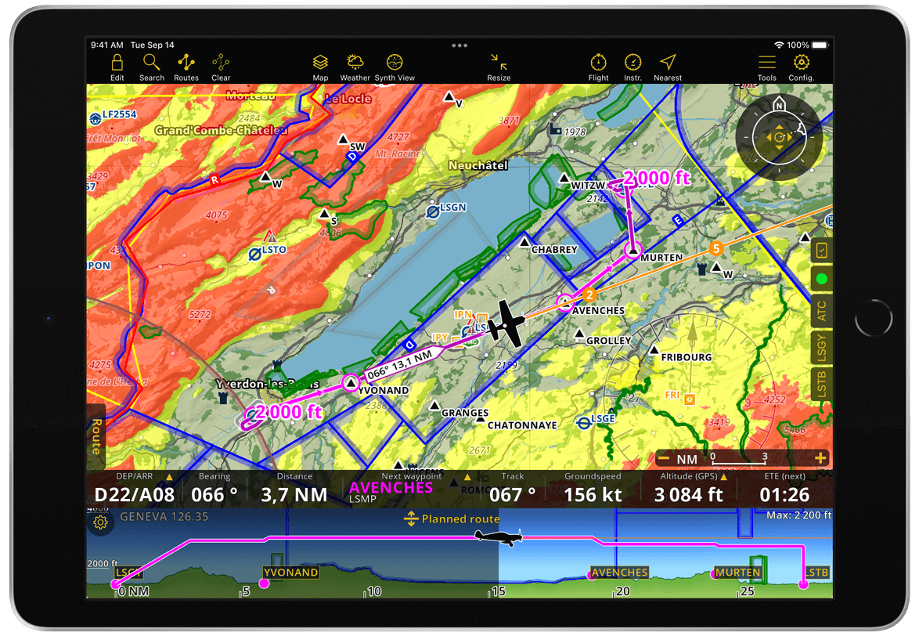Show the Weather overlay

click(355, 67)
